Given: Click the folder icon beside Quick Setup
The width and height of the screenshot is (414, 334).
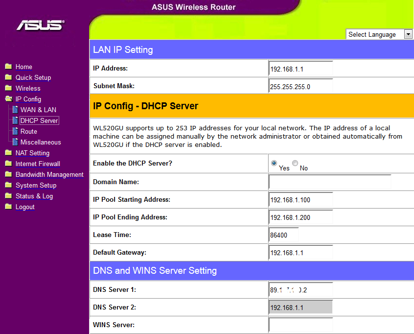Looking at the screenshot, I should pyautogui.click(x=8, y=77).
